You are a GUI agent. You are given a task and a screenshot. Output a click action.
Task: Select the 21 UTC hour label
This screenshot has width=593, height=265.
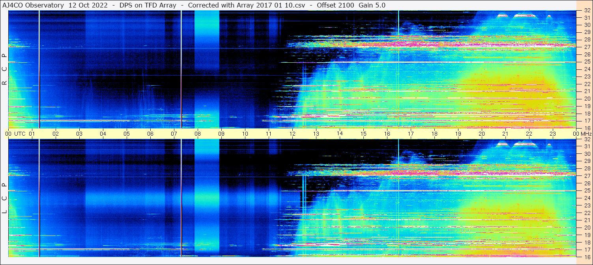pyautogui.click(x=505, y=134)
